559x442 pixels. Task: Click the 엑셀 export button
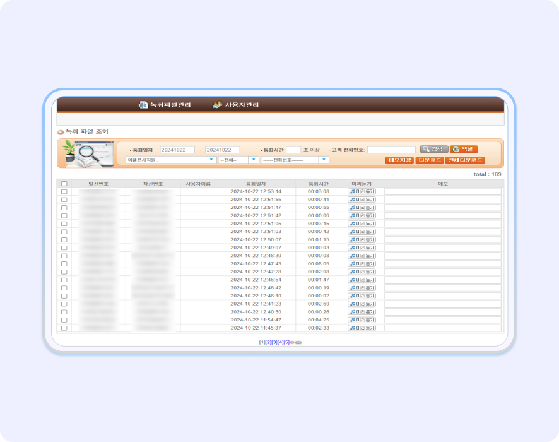[463, 149]
